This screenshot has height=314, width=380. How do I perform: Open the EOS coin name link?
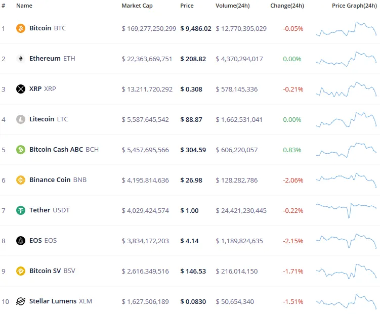35,240
